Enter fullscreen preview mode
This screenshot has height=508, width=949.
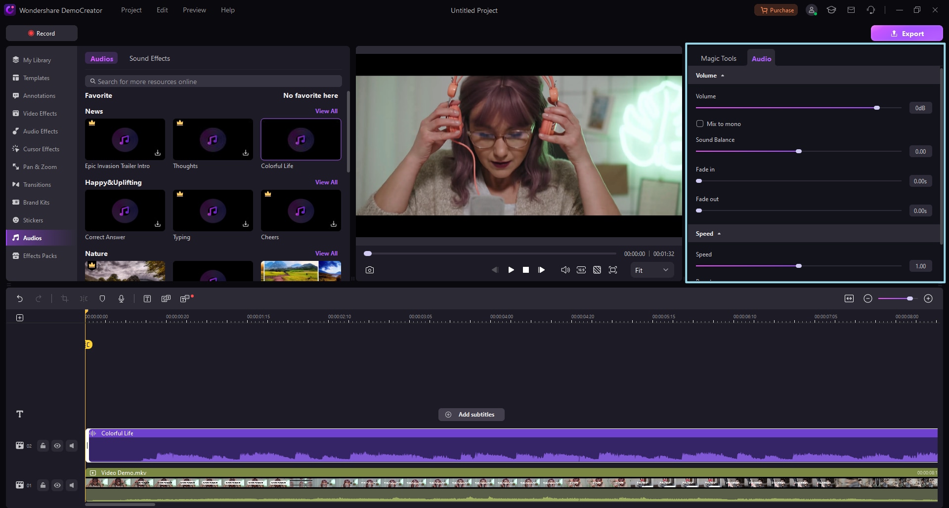[613, 270]
